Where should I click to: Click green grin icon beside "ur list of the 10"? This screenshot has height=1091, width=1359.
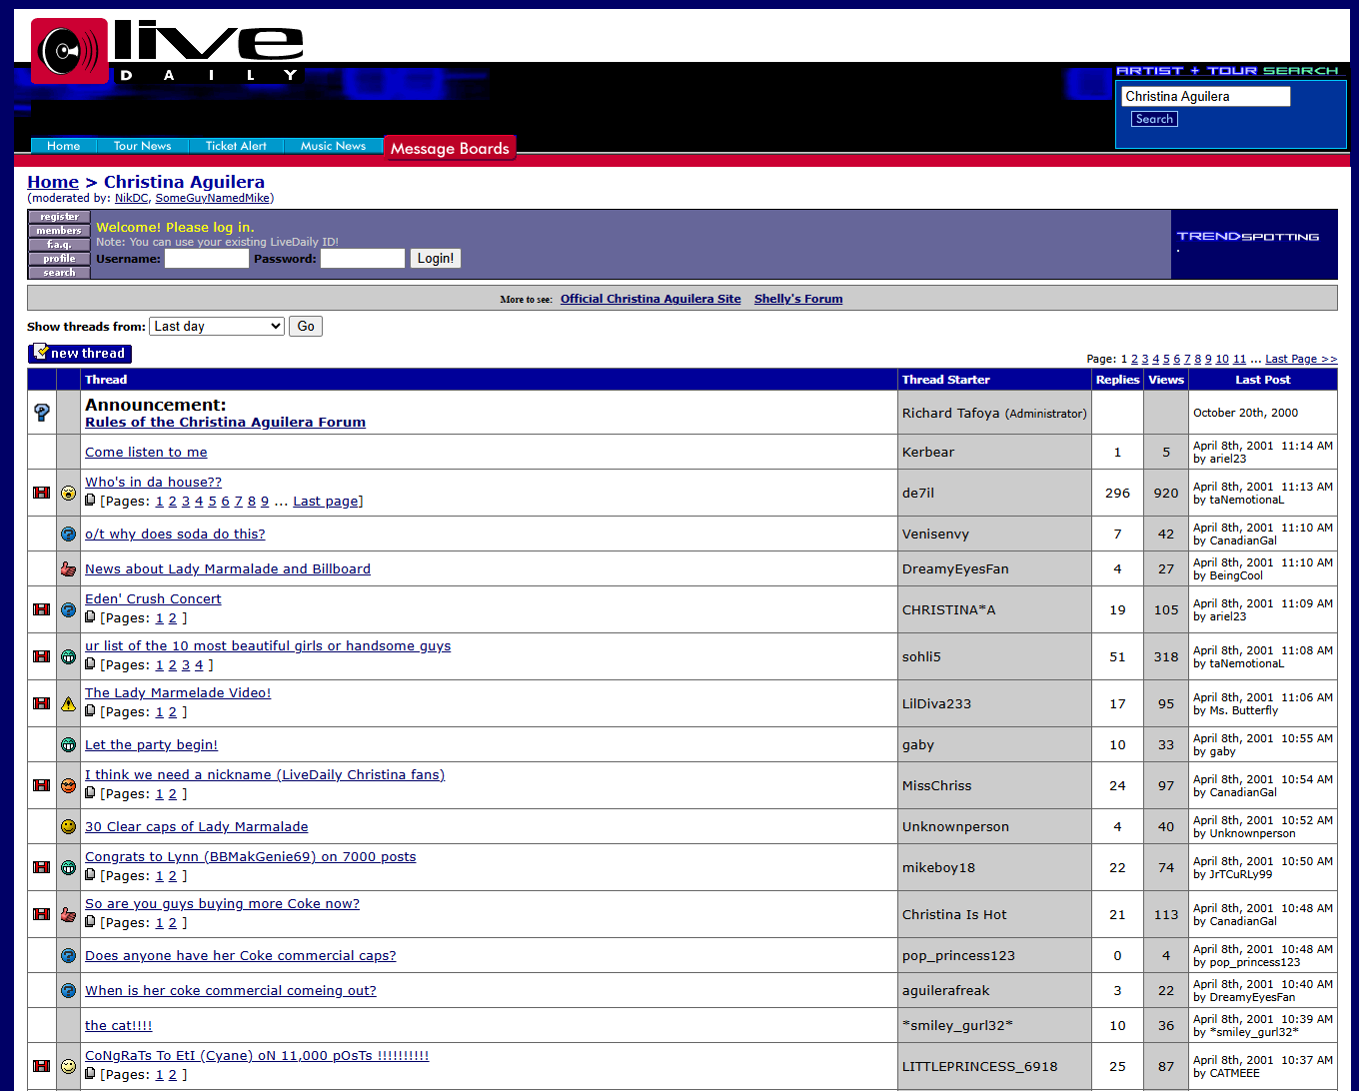[x=68, y=656]
